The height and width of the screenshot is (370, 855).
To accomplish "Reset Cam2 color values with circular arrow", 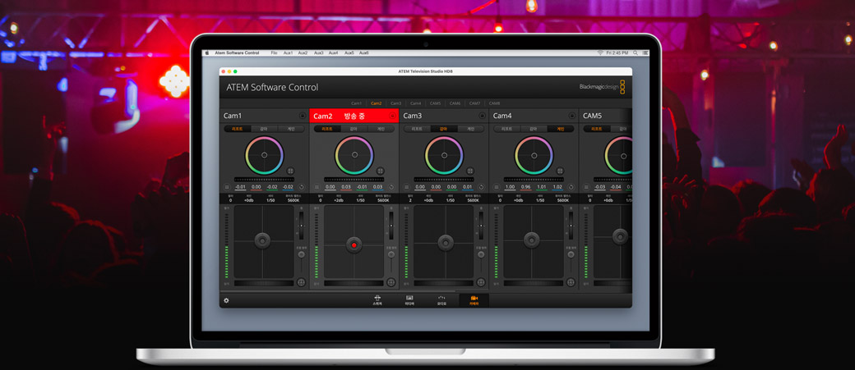I will click(391, 187).
